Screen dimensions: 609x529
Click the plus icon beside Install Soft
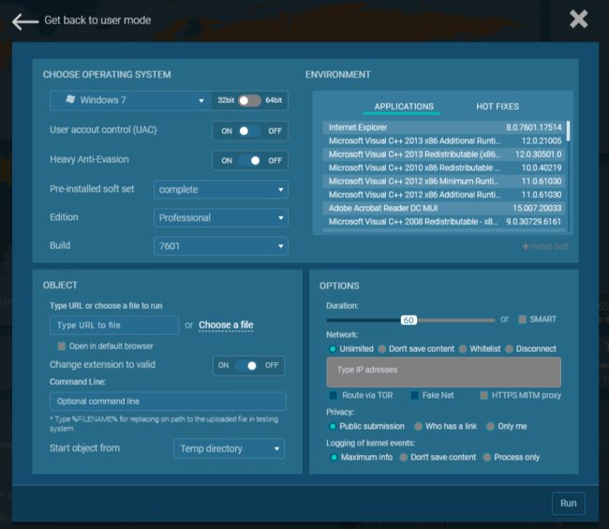point(525,246)
